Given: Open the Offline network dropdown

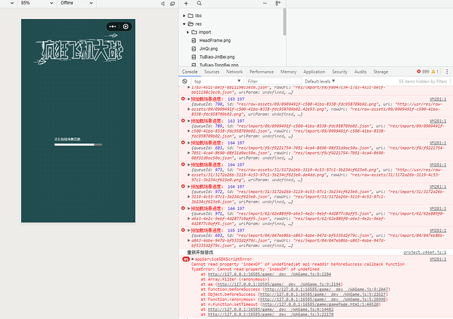Looking at the screenshot, I should (x=76, y=3).
